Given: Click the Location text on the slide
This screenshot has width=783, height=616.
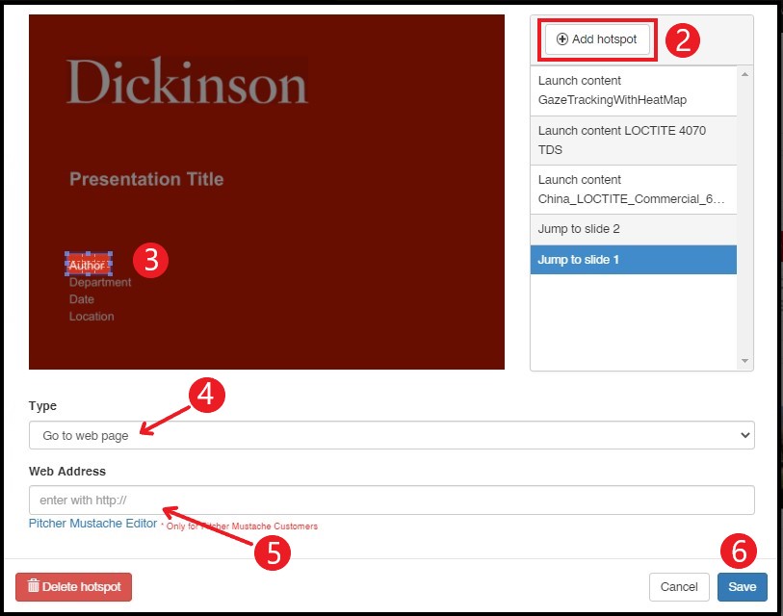Looking at the screenshot, I should coord(91,317).
